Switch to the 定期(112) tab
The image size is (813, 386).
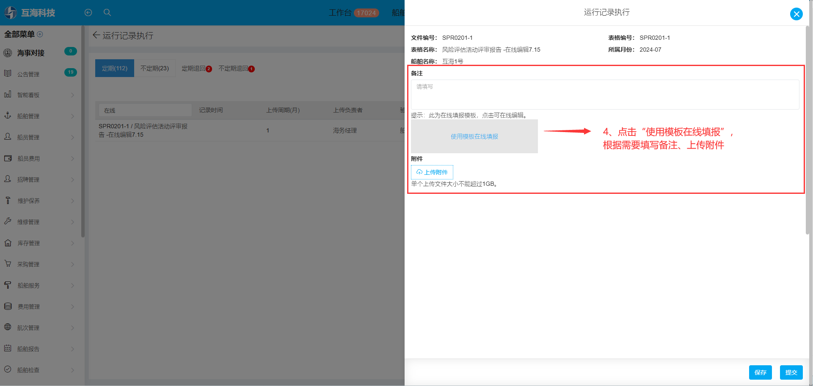(115, 68)
